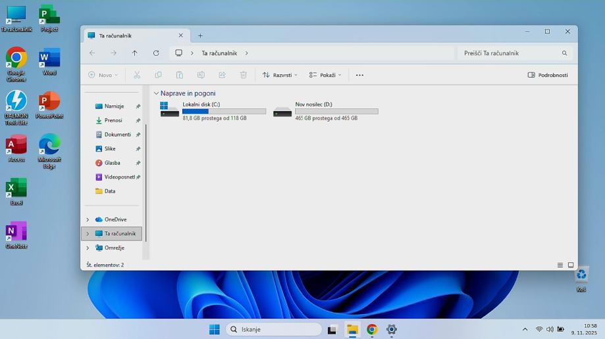Click the taskbar Iskanje search box
Image resolution: width=605 pixels, height=339 pixels.
pos(274,329)
